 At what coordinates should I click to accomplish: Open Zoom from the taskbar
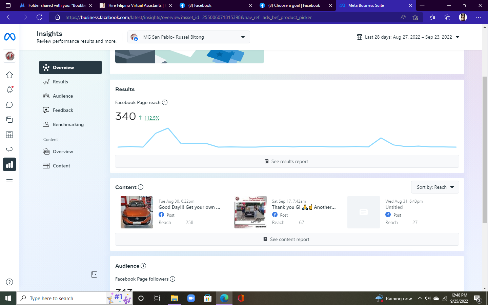[191, 299]
